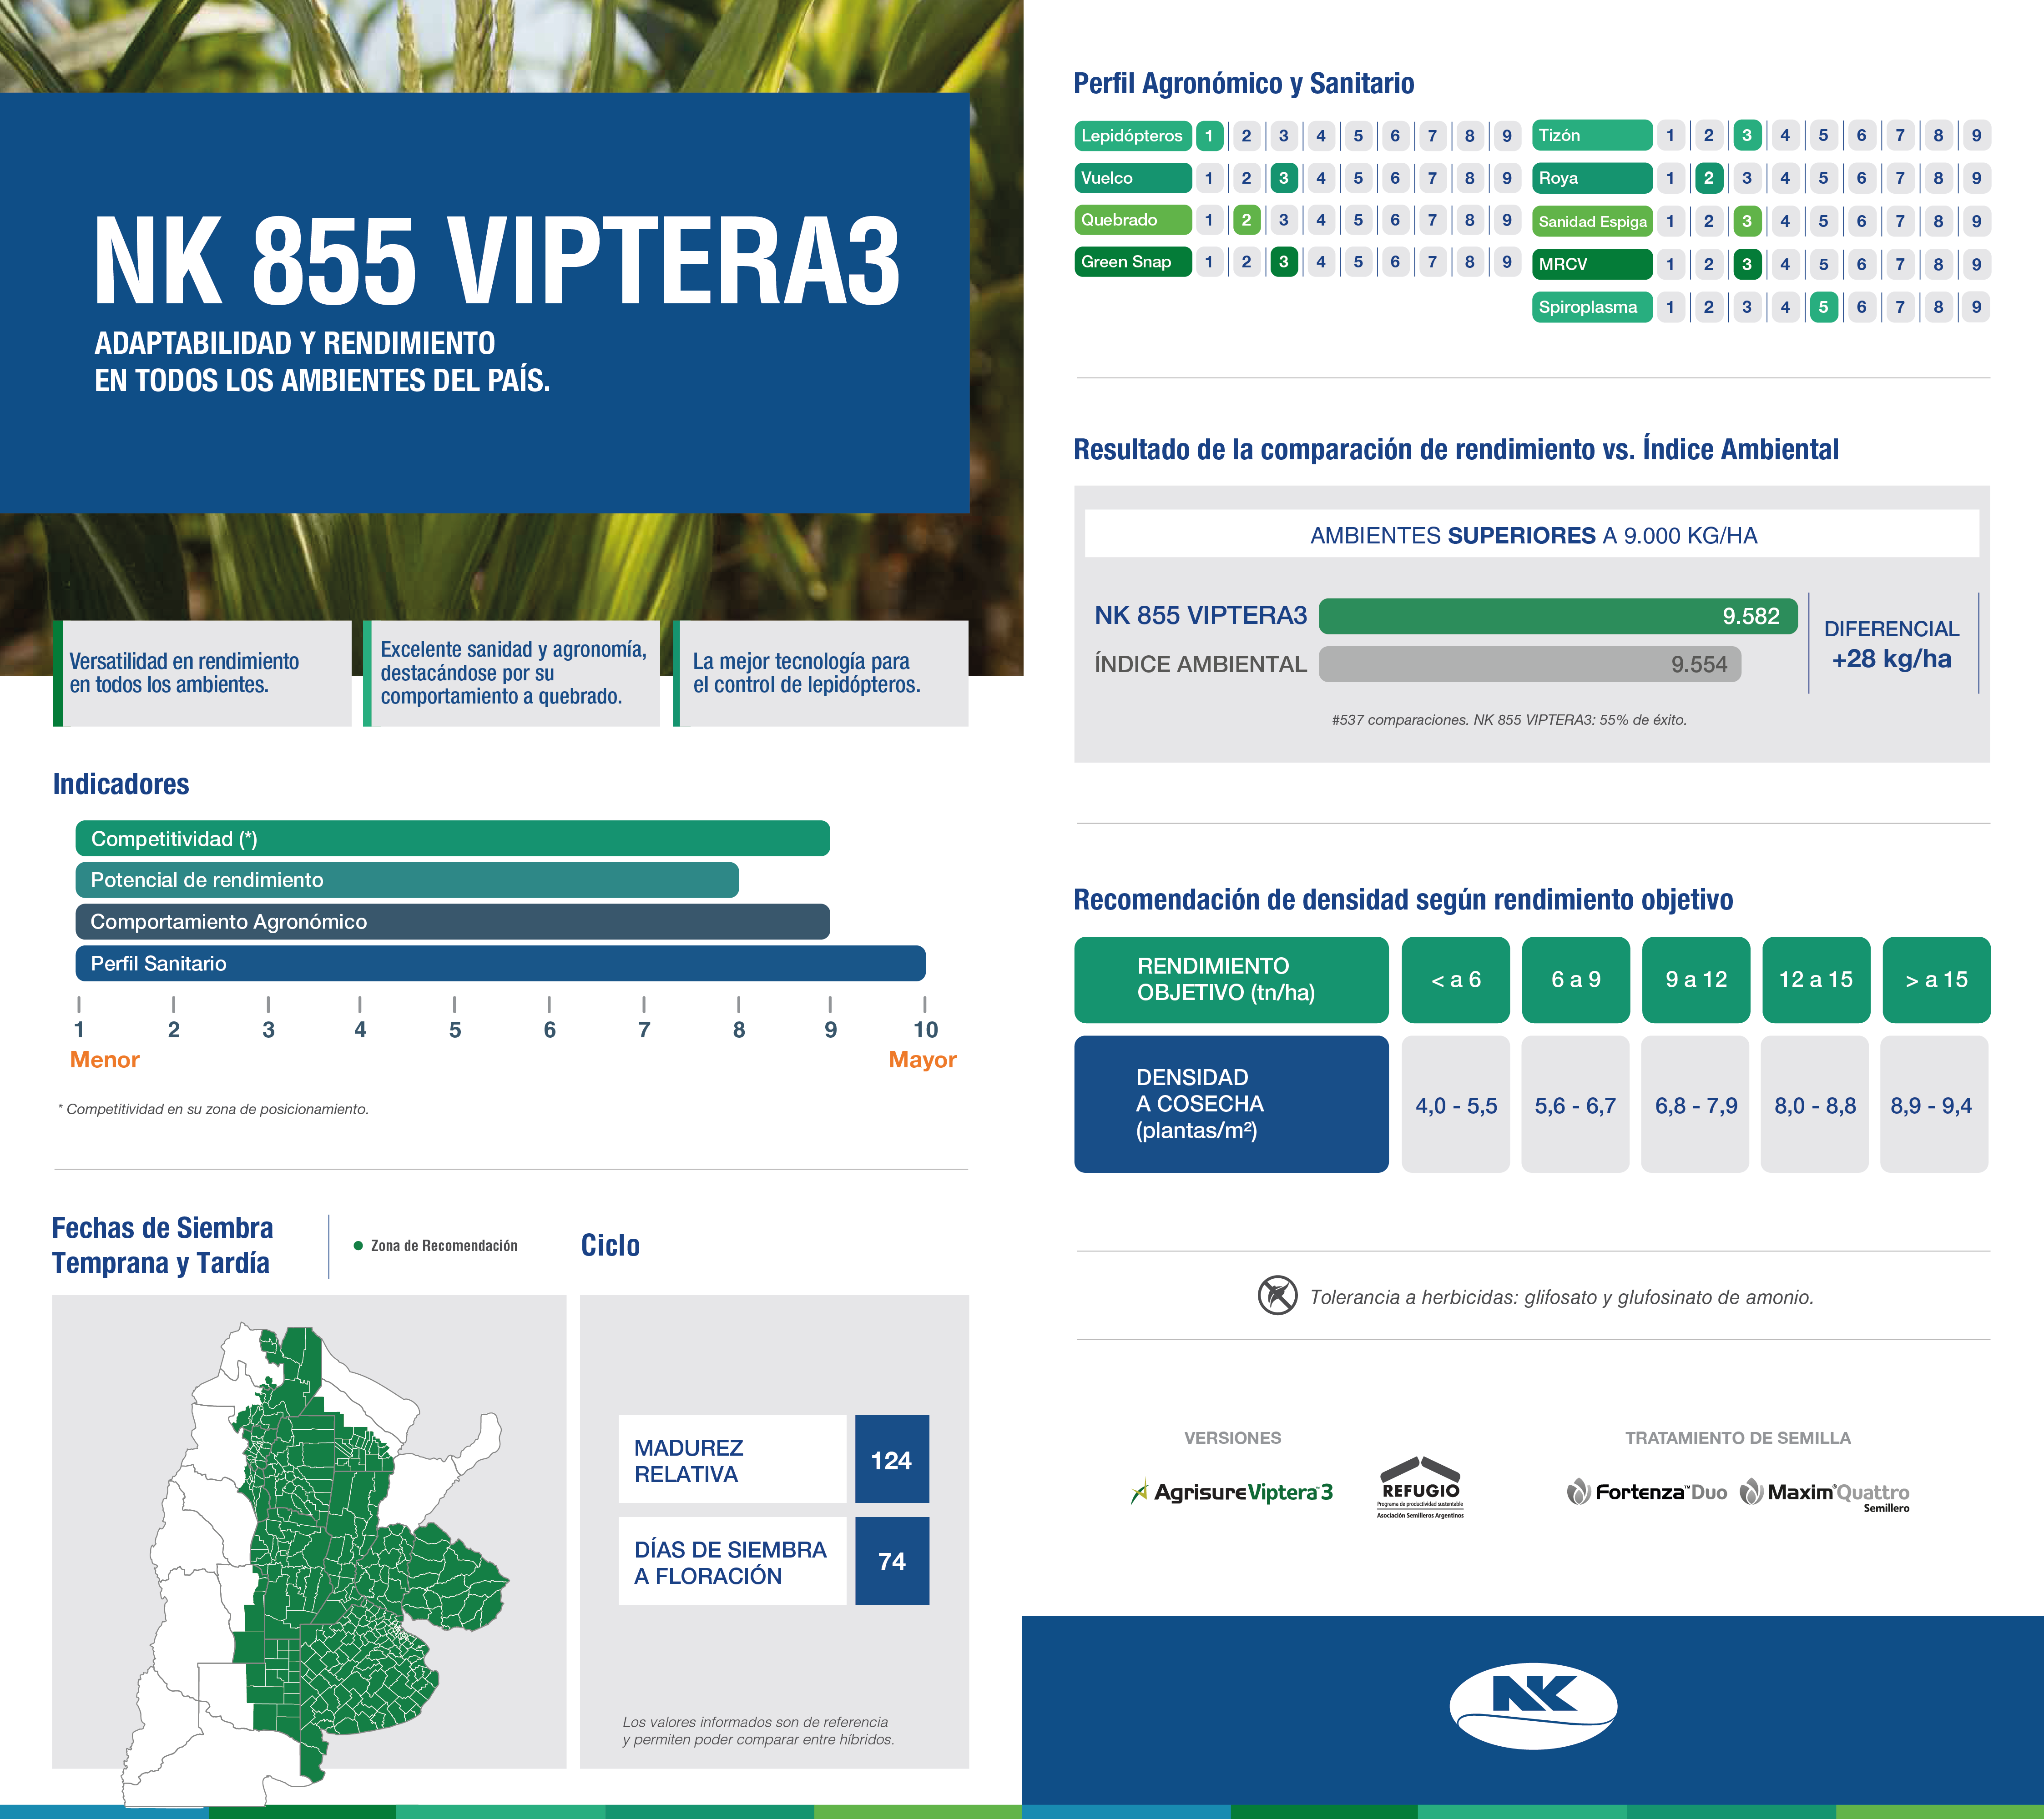Click the herbicide tolerance icon

coord(1277,1295)
